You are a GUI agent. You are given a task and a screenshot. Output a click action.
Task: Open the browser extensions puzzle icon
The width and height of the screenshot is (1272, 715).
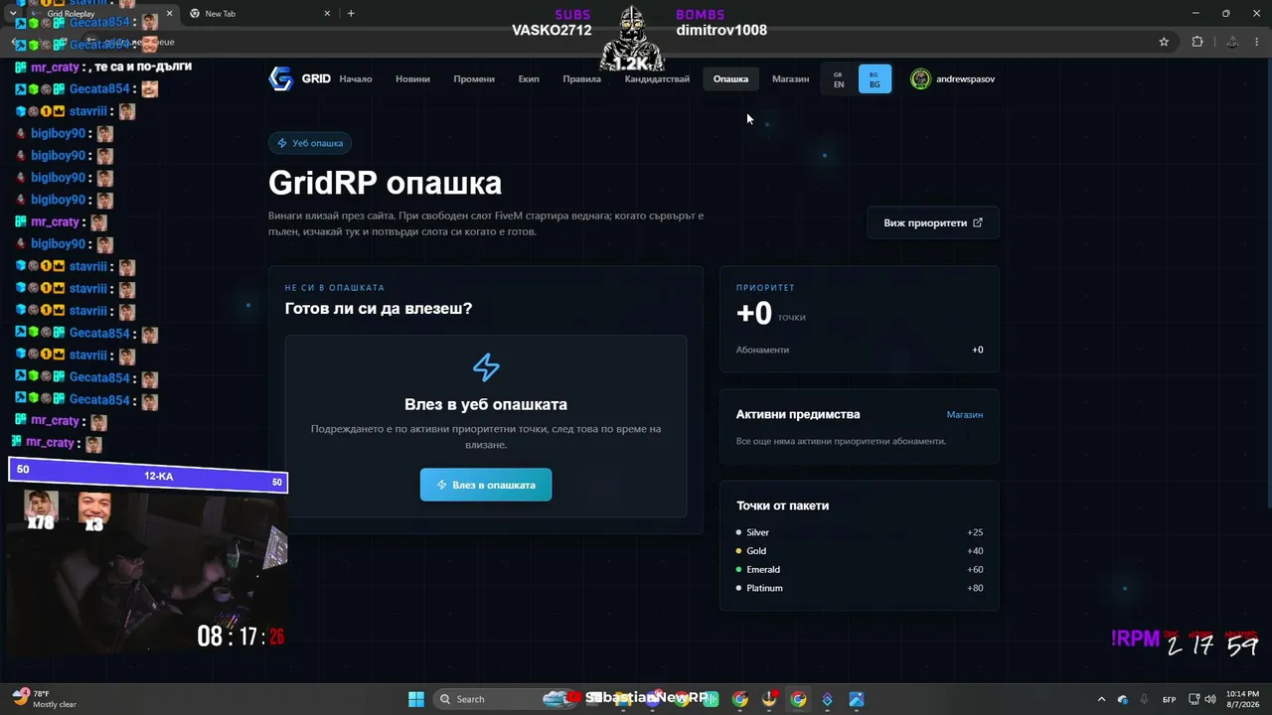(x=1197, y=42)
